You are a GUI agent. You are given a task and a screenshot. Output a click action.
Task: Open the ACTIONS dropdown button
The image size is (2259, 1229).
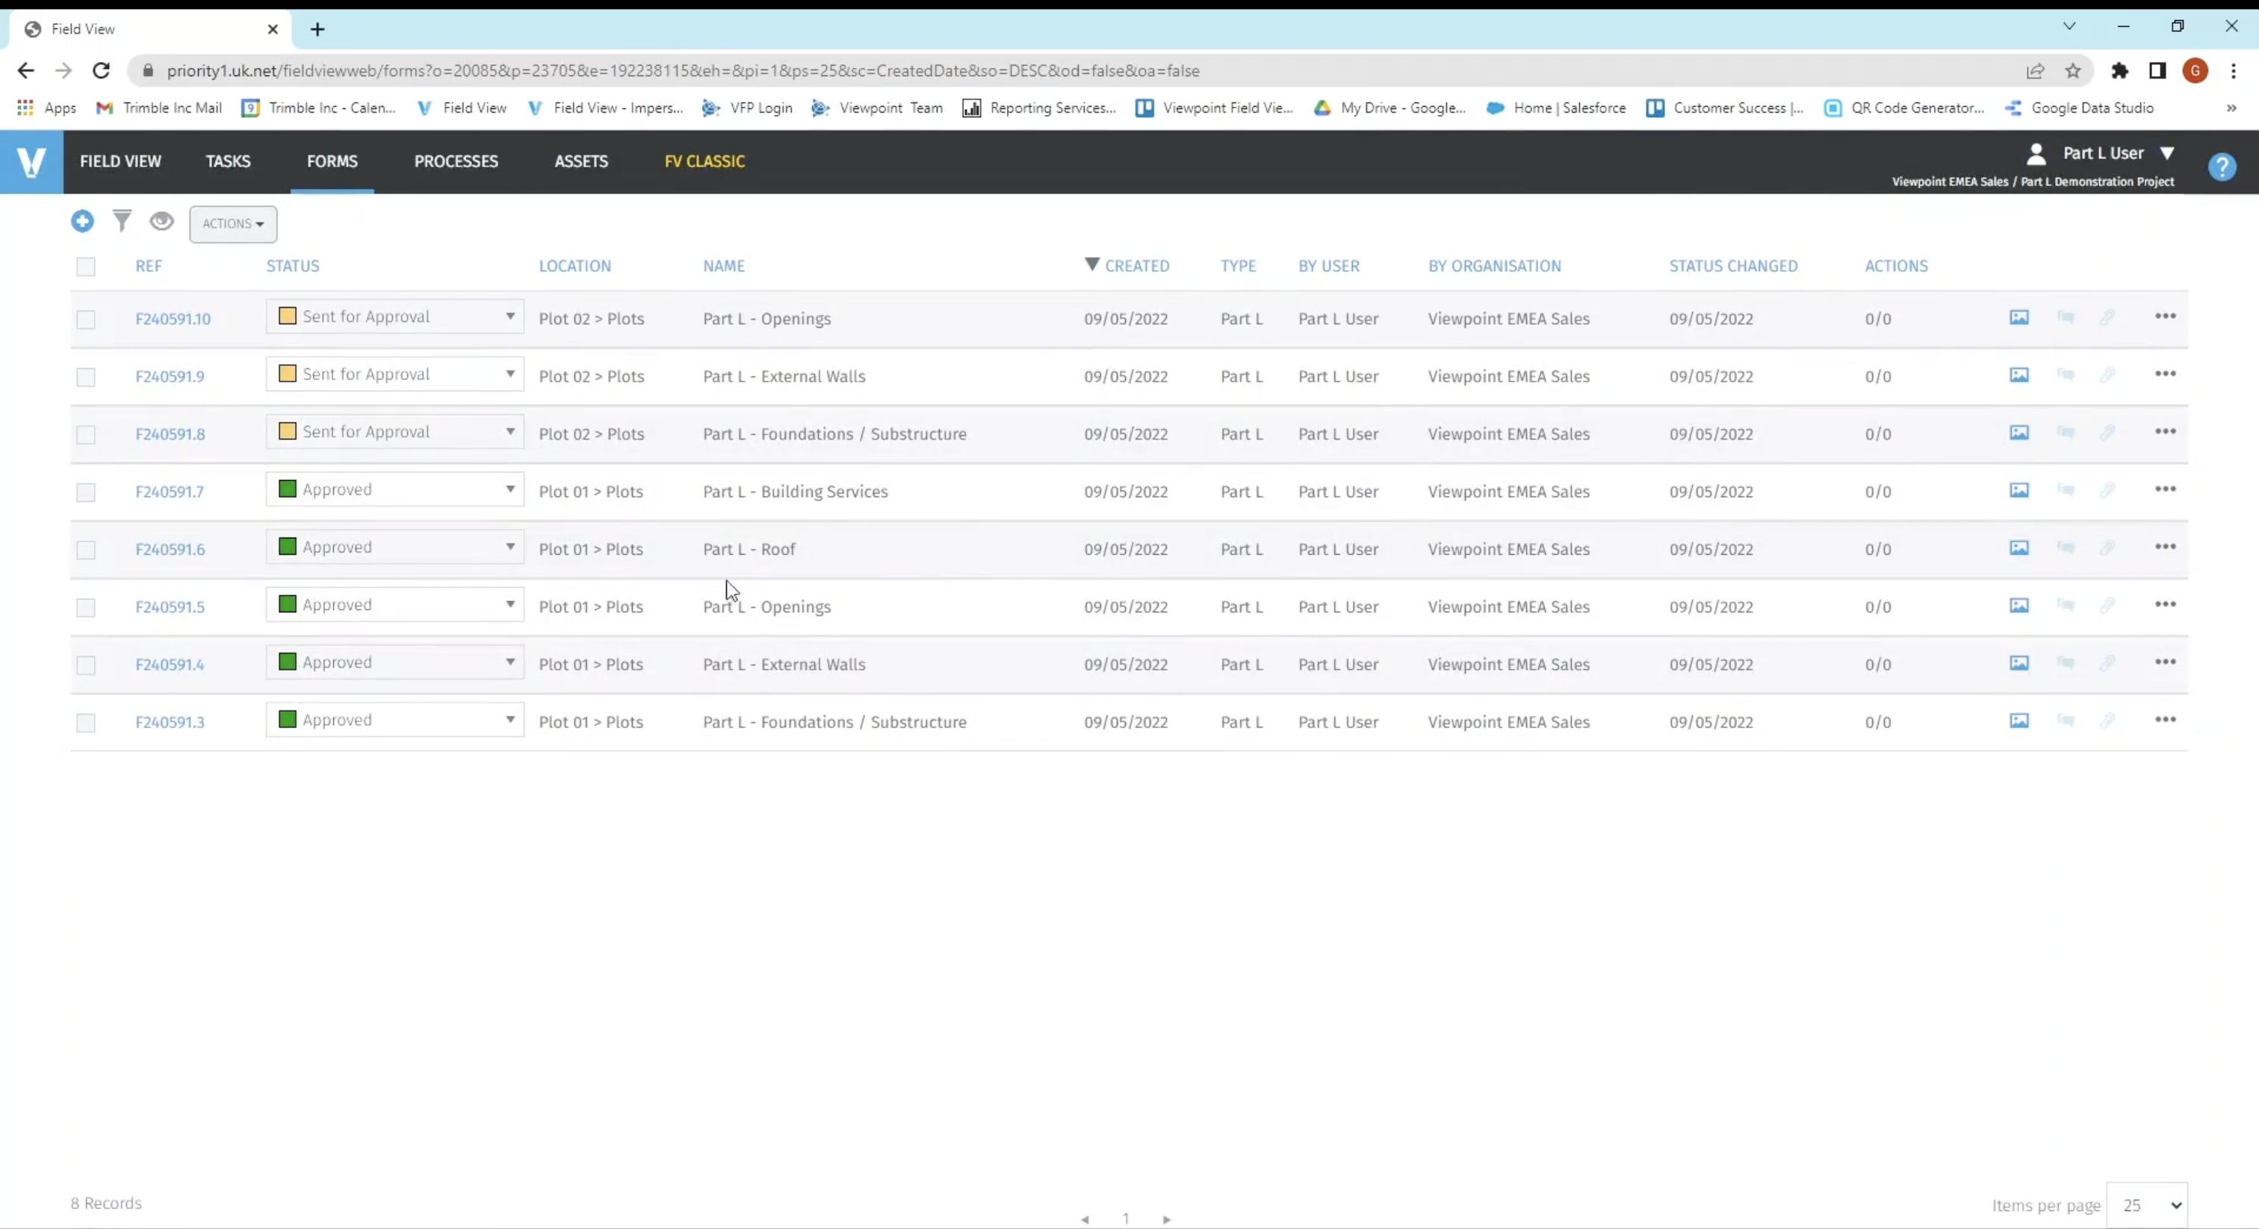point(233,223)
